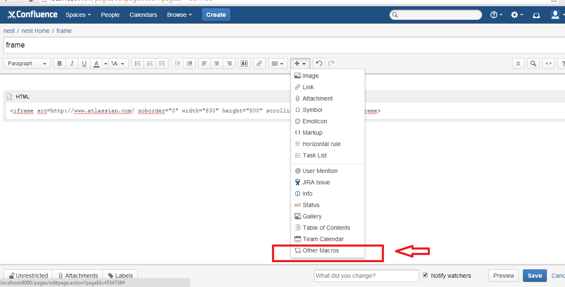This screenshot has width=565, height=287.
Task: Uncheck the Notify watchers checkbox
Action: pos(426,275)
